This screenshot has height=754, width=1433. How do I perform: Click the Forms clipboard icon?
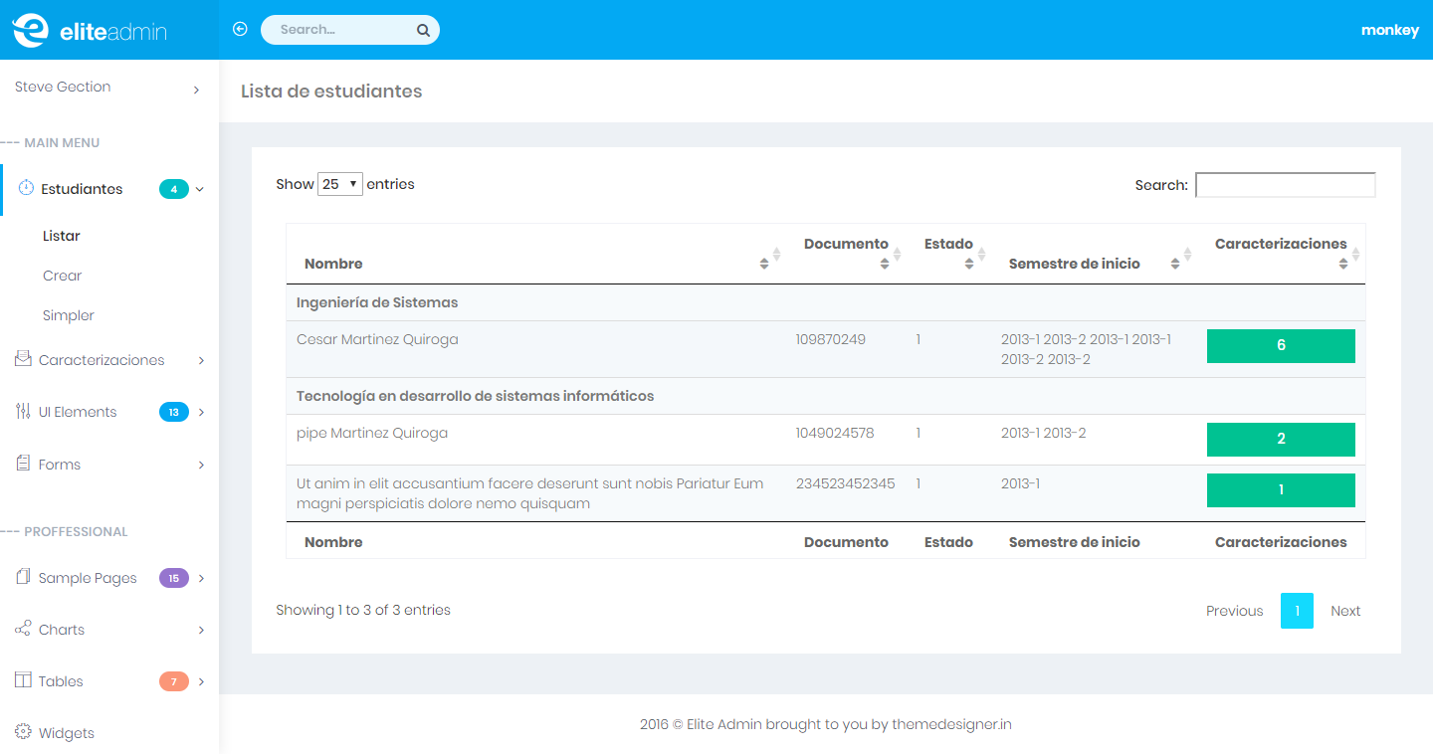click(23, 464)
